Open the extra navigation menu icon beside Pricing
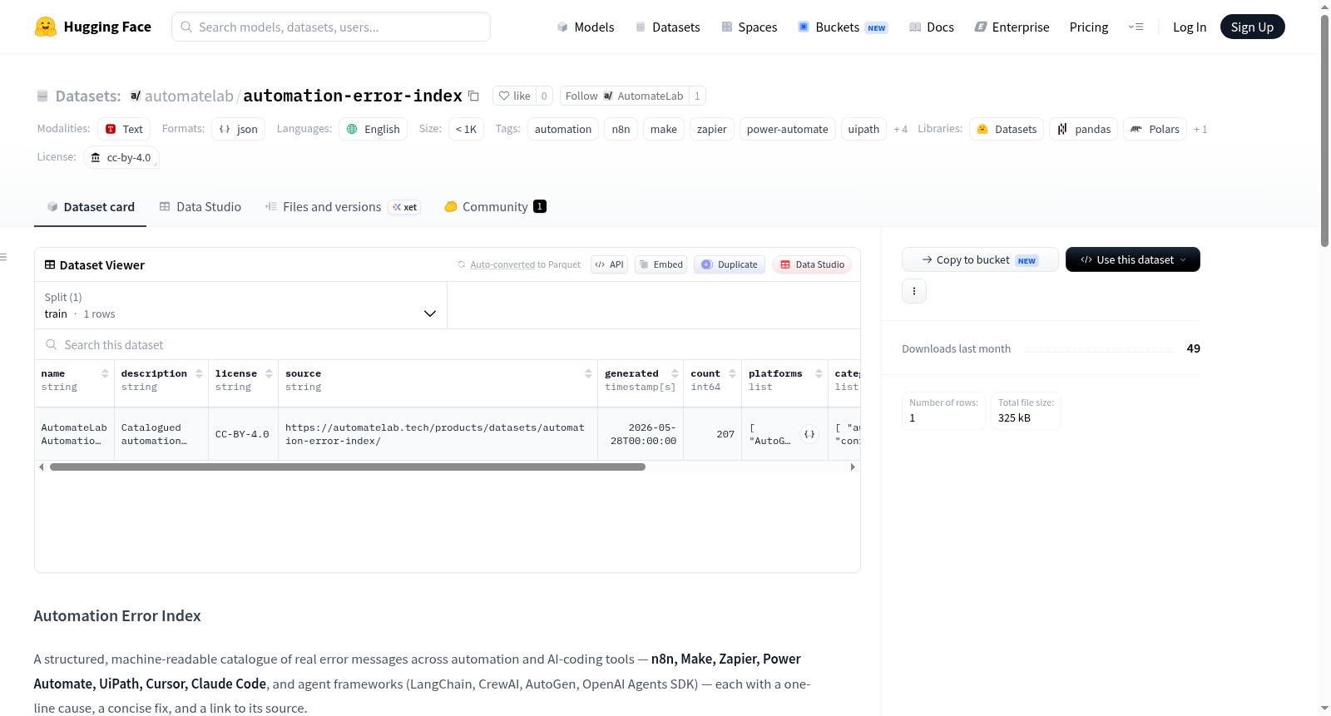 pyautogui.click(x=1136, y=27)
